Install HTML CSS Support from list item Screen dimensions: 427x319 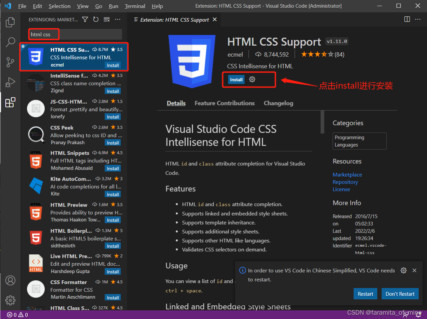(113, 65)
